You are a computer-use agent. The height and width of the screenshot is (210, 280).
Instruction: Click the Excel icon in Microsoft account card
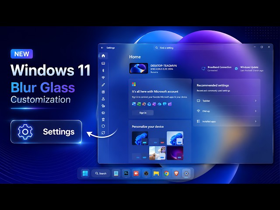[x=139, y=104]
